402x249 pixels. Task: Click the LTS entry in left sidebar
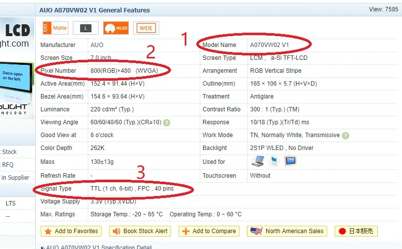pyautogui.click(x=10, y=203)
